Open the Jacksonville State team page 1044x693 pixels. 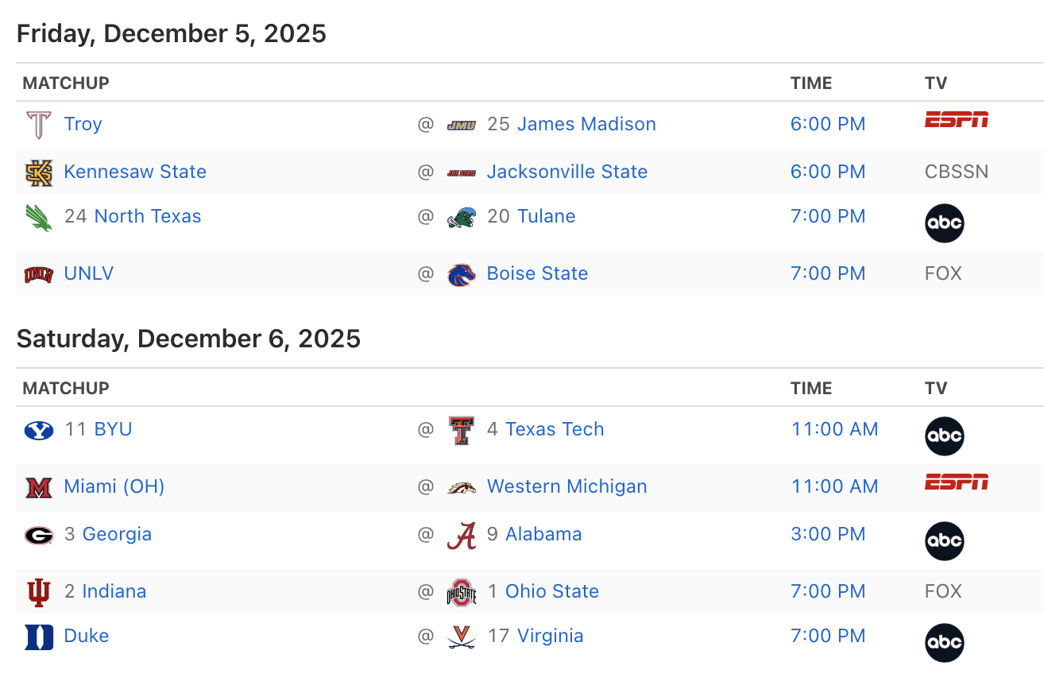coord(566,172)
